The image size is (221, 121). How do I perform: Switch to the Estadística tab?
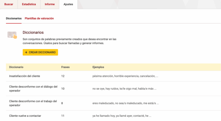point(29,4)
